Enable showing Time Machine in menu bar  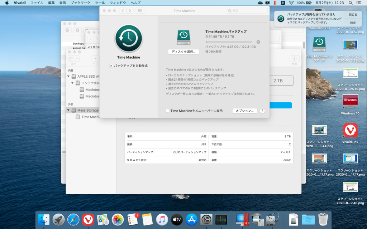pyautogui.click(x=168, y=111)
